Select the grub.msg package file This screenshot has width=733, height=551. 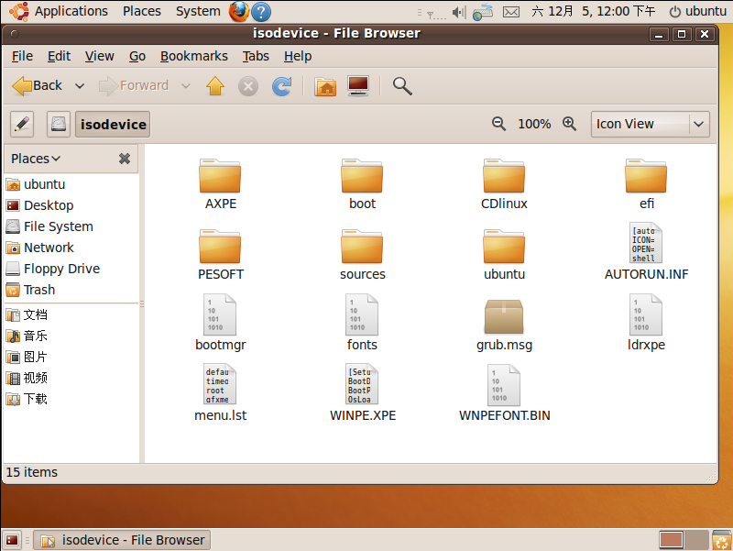(504, 325)
